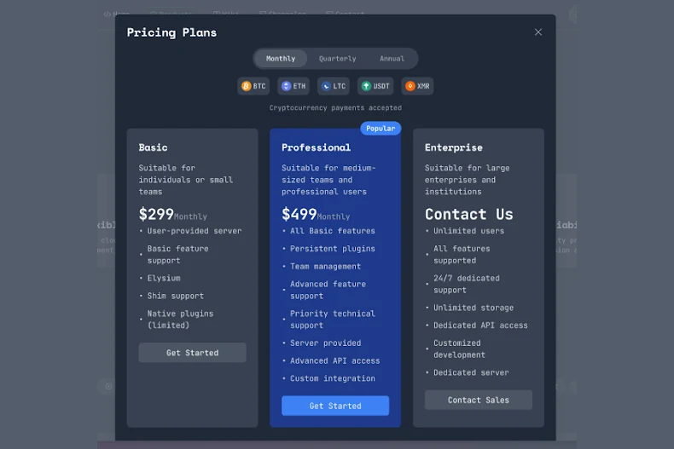
Task: Click the Pricing Plans dialog title
Action: tap(171, 32)
